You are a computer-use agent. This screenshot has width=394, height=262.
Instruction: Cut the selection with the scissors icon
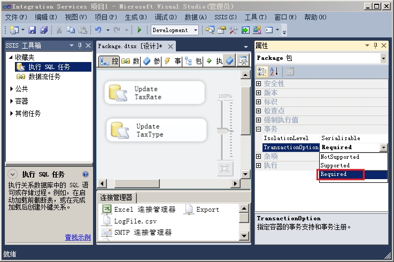point(59,30)
